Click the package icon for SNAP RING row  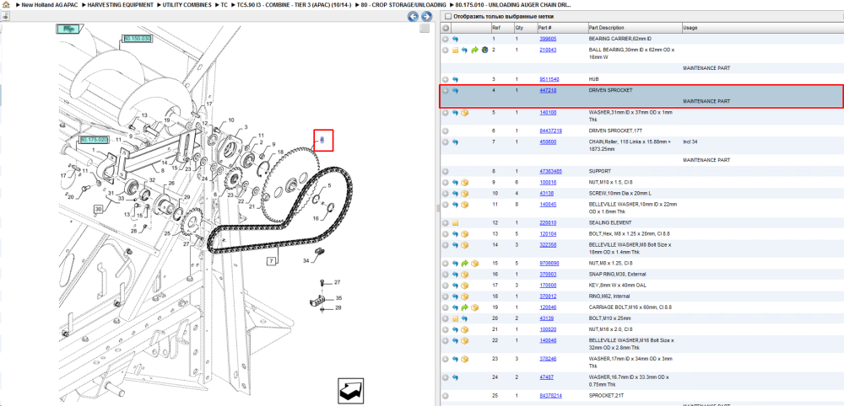point(464,274)
